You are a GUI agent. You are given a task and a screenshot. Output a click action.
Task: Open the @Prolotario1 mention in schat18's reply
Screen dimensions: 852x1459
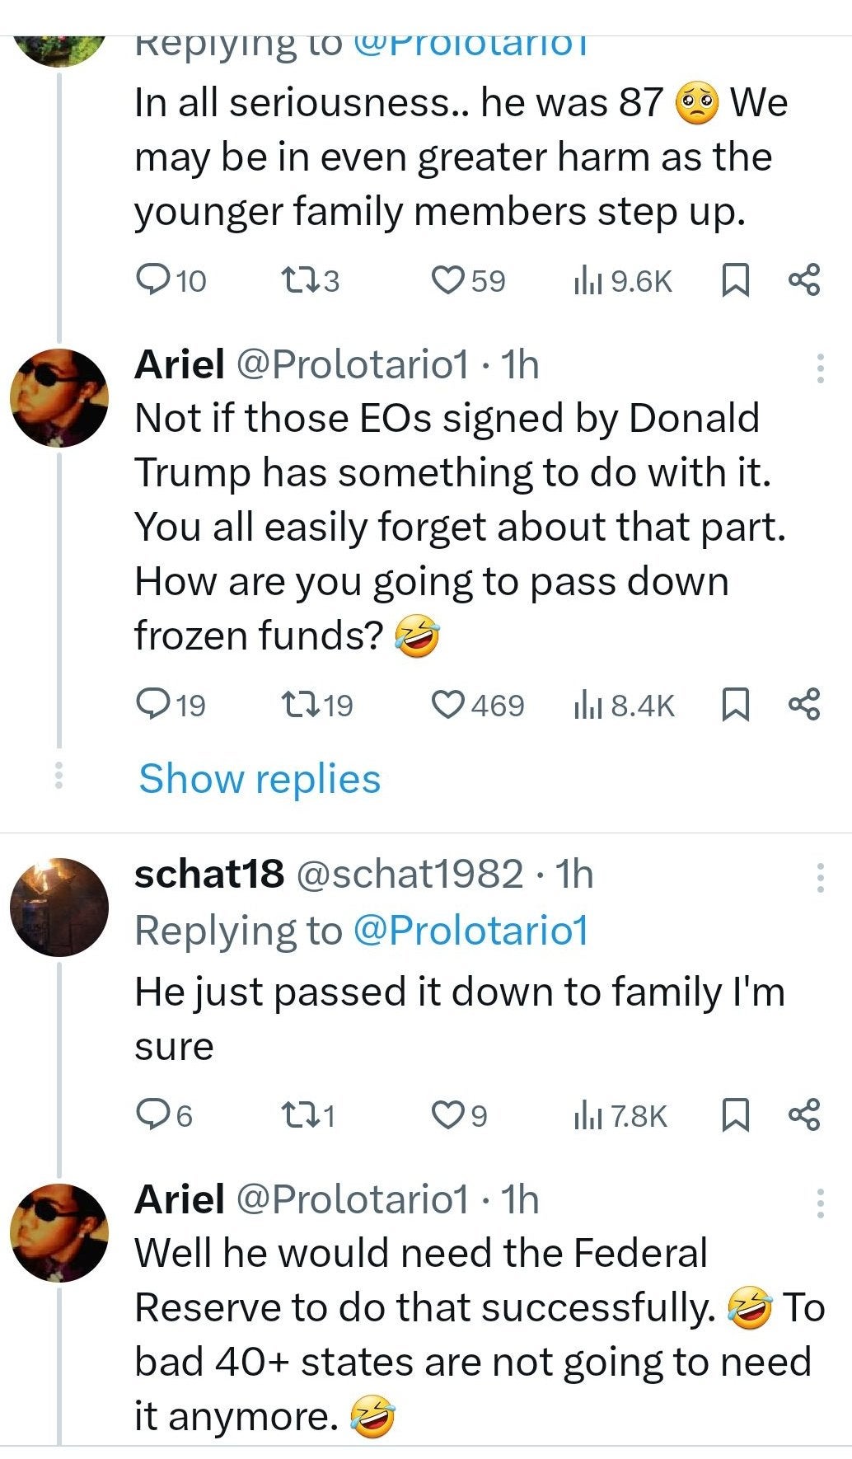point(470,931)
